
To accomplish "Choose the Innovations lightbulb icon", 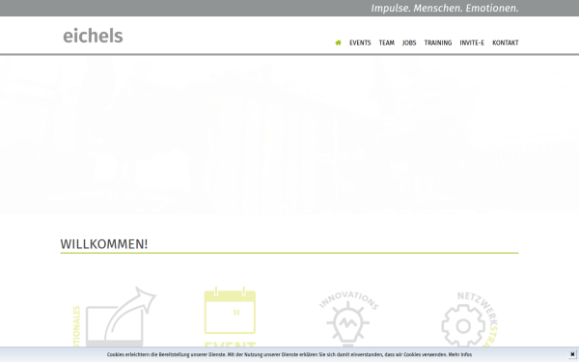I will point(348,319).
